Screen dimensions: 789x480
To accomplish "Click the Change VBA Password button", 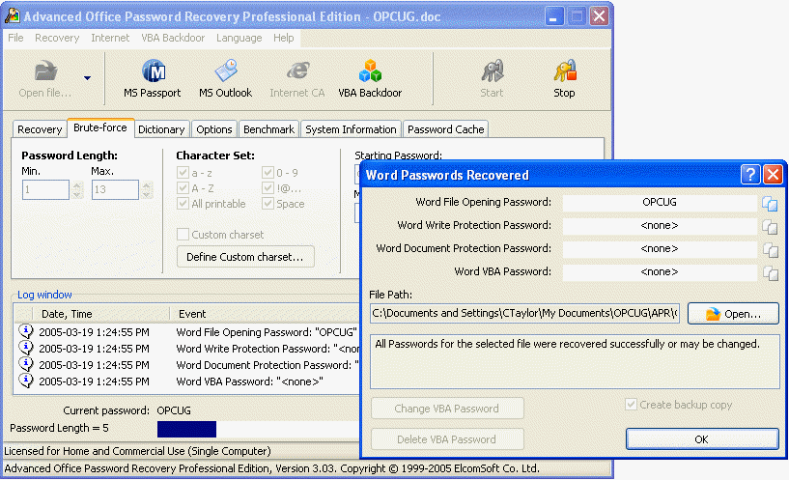I will click(447, 409).
